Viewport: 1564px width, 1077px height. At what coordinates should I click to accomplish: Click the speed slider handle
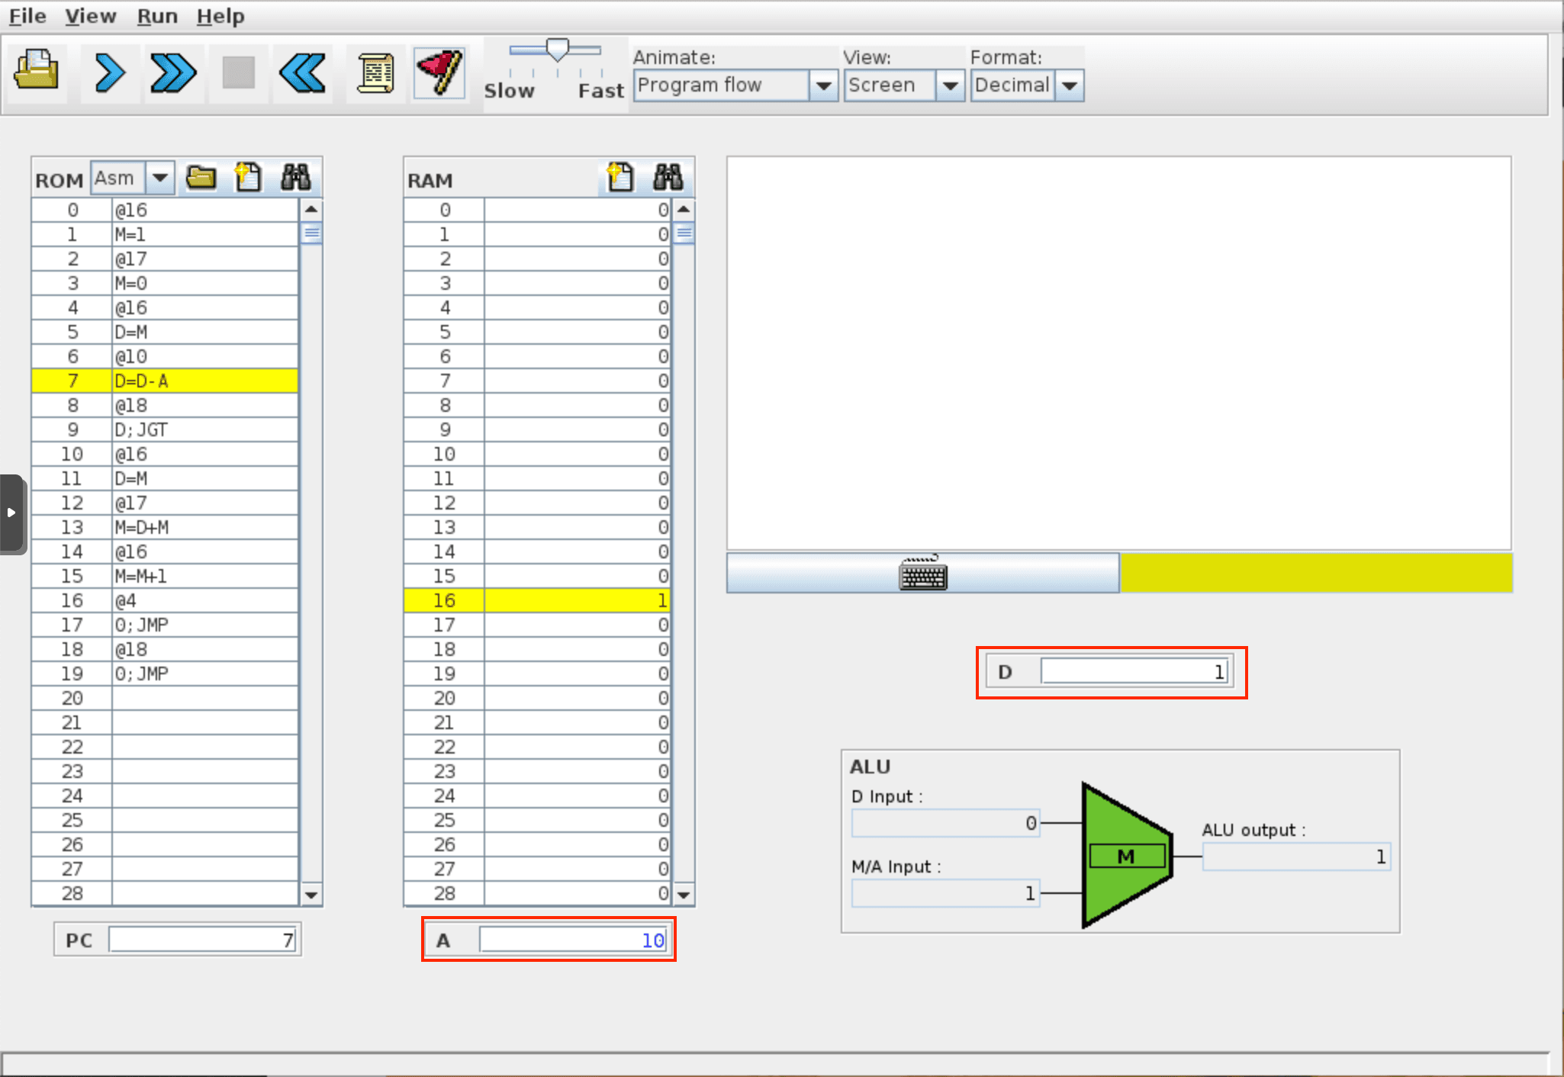tap(558, 50)
